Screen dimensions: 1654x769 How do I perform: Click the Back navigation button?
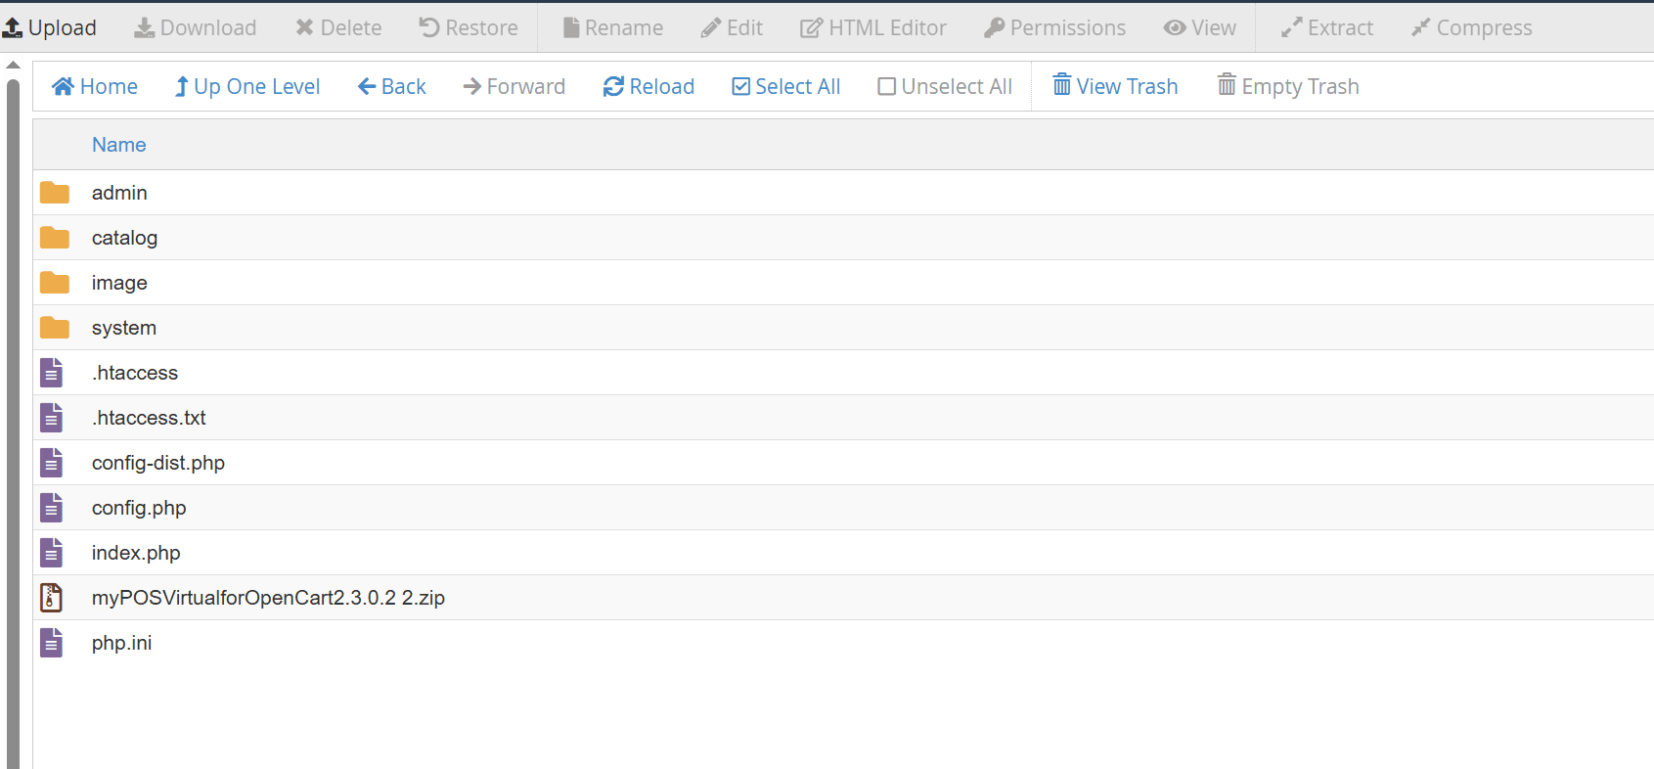[392, 87]
